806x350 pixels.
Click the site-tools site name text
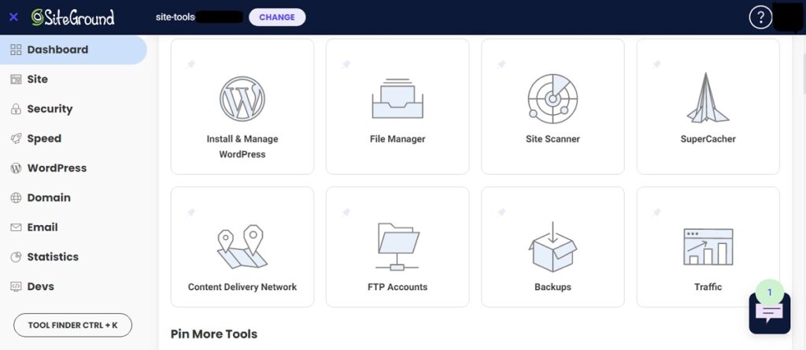click(x=176, y=17)
